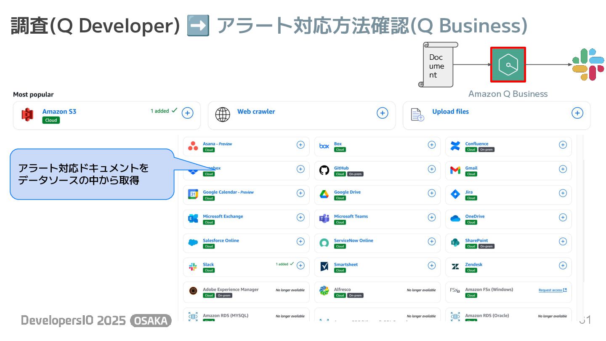The height and width of the screenshot is (341, 606).
Task: Click the Microsoft Teams logo
Action: 324,218
